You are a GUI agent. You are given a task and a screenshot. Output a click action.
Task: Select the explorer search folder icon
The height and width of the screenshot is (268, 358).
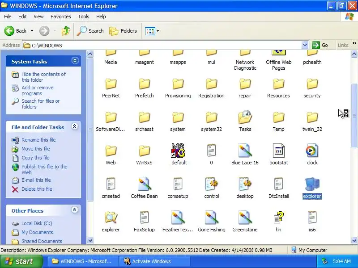click(111, 218)
